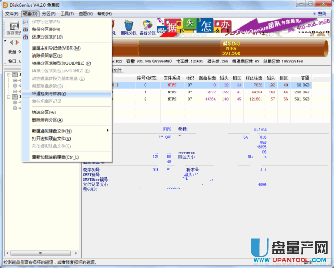Expand the third partition under the top disk
The height and width of the screenshot is (268, 334).
tap(15, 91)
